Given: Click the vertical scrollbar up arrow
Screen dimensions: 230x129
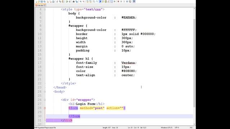Looking at the screenshot, I should click(x=194, y=9).
